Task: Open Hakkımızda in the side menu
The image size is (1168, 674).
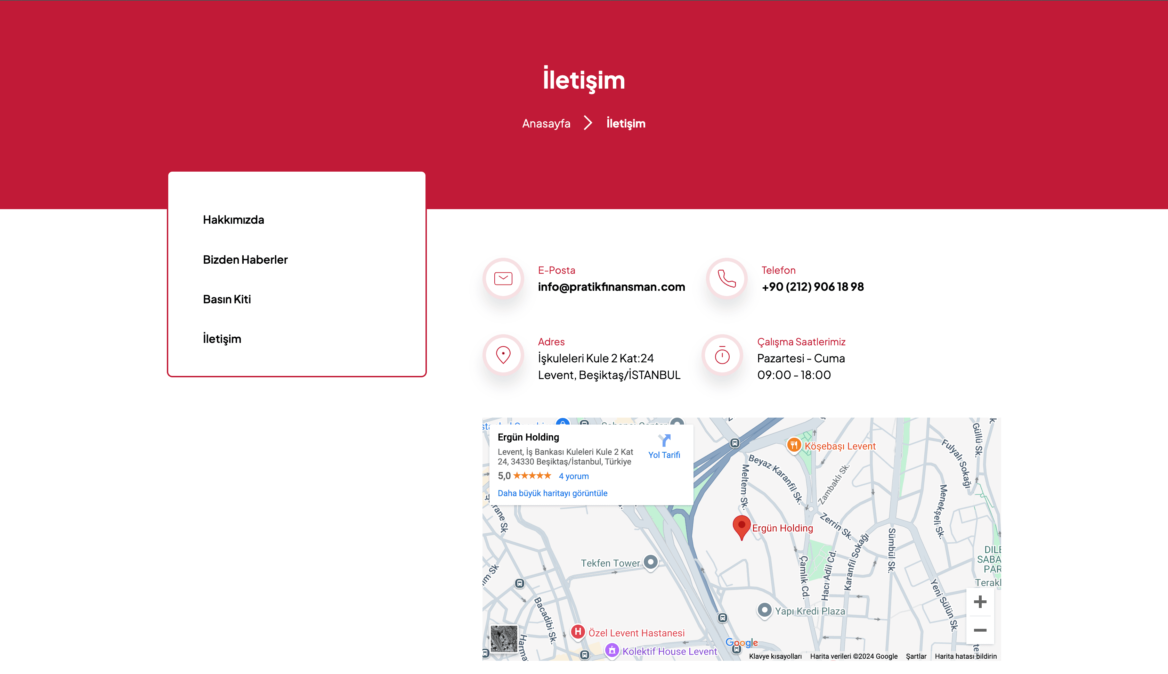Action: tap(233, 220)
